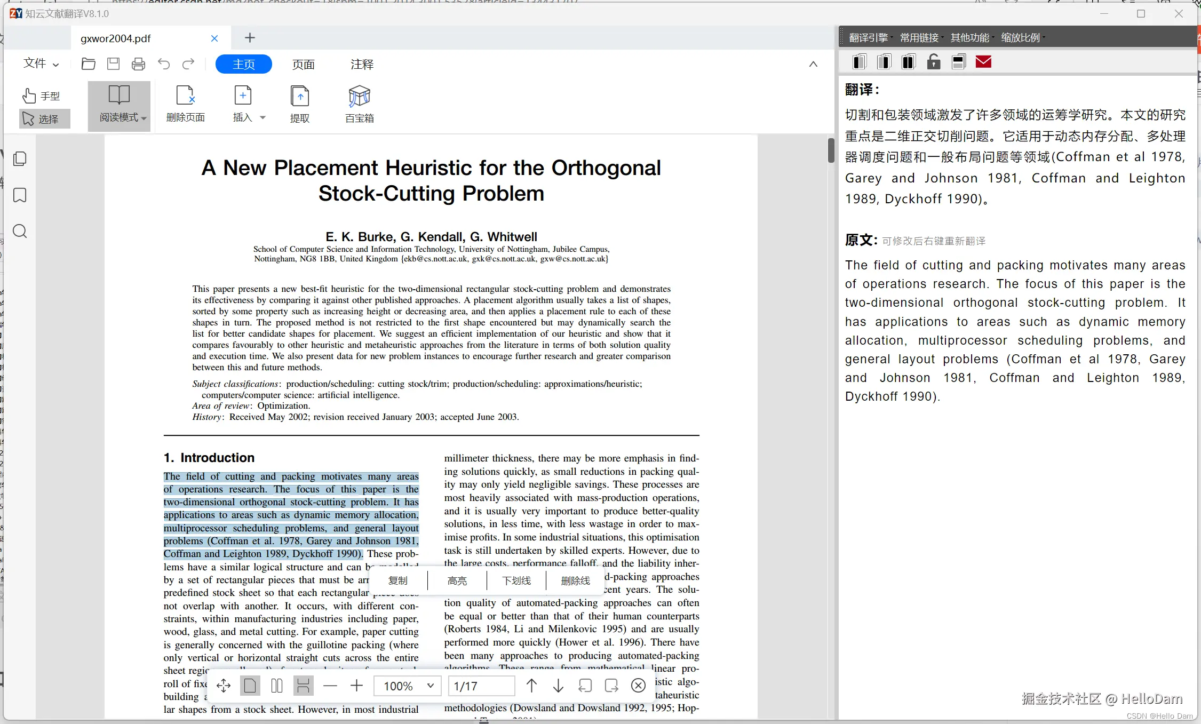The width and height of the screenshot is (1201, 724).
Task: Switch to the 注释 annotation tab
Action: [x=362, y=64]
